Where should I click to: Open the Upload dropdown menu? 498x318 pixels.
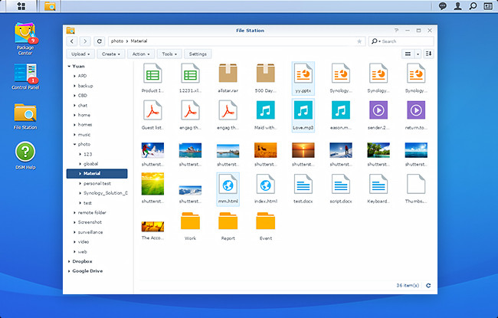click(81, 54)
